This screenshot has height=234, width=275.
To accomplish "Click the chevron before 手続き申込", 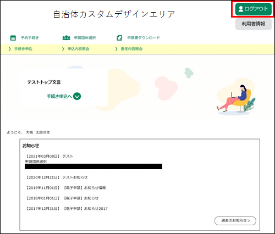I will pos(10,49).
